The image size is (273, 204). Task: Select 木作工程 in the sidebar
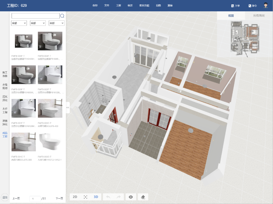coord(5,111)
